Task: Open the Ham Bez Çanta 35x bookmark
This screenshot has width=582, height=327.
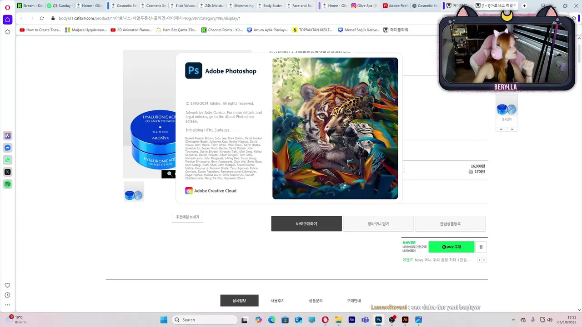Action: (x=176, y=30)
